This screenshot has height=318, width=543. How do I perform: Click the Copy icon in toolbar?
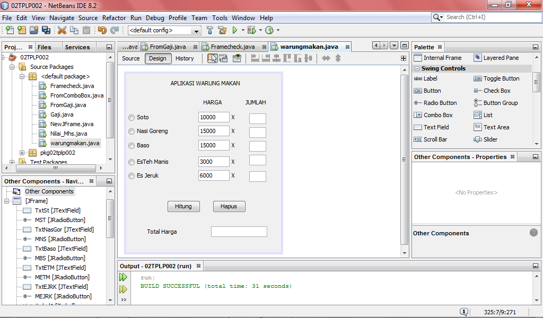(x=74, y=30)
